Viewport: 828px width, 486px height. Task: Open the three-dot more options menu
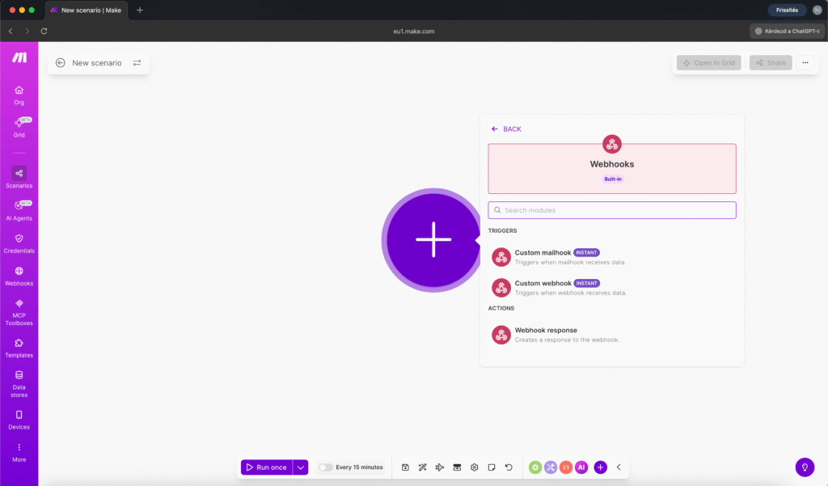(805, 62)
